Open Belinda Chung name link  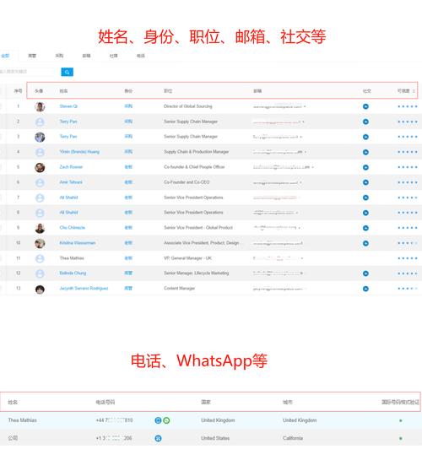pyautogui.click(x=73, y=273)
